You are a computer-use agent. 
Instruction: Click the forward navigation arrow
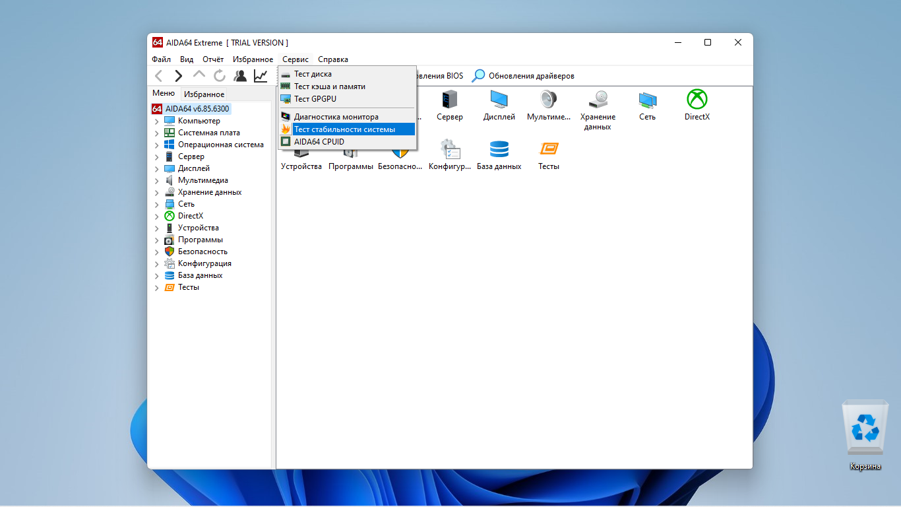point(179,76)
